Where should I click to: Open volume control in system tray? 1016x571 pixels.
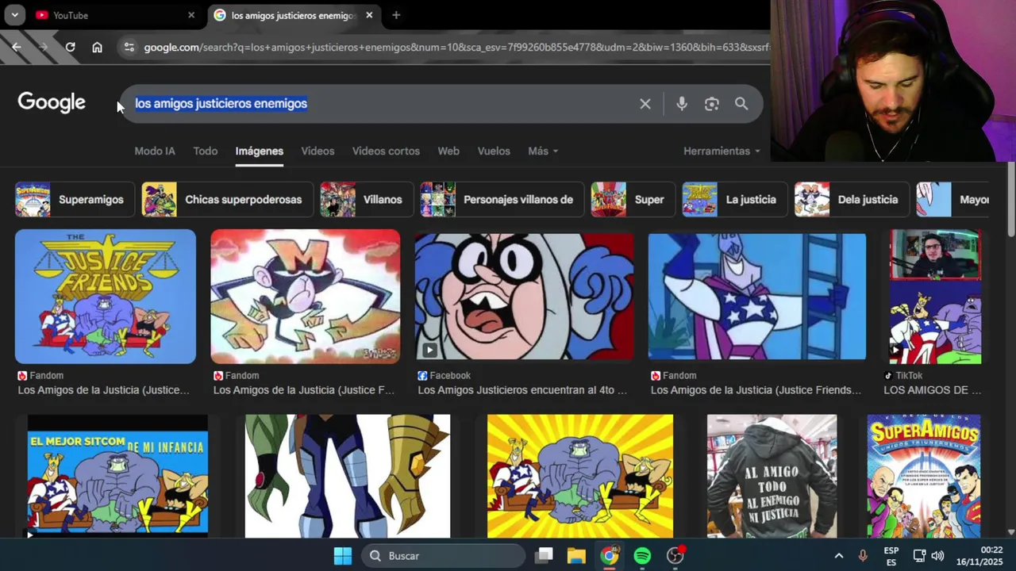pos(937,556)
